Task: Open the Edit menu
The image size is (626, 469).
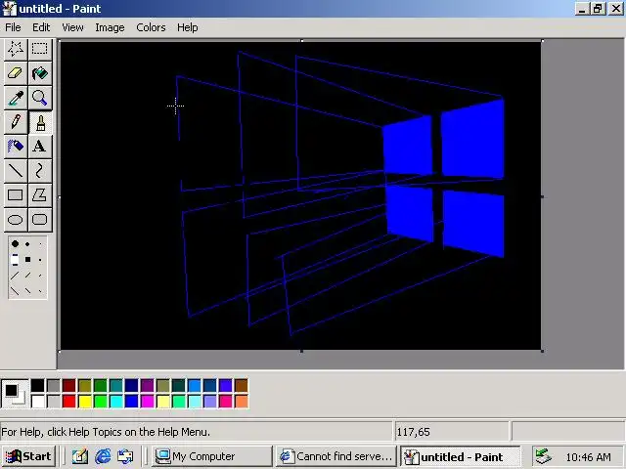Action: (x=41, y=27)
